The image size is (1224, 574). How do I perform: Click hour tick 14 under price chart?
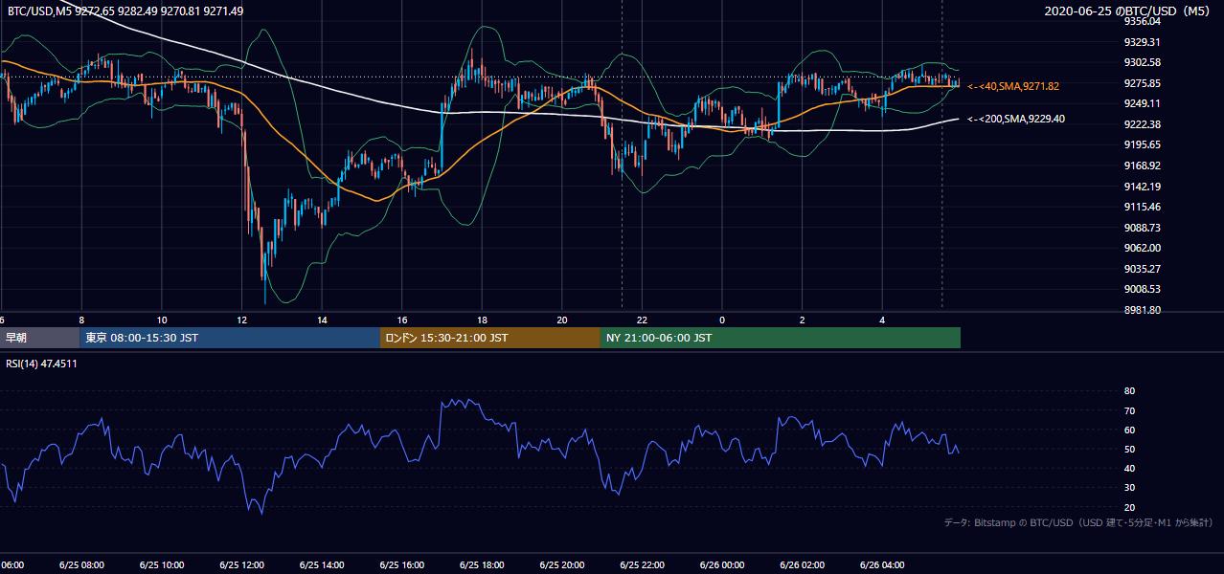coord(322,320)
